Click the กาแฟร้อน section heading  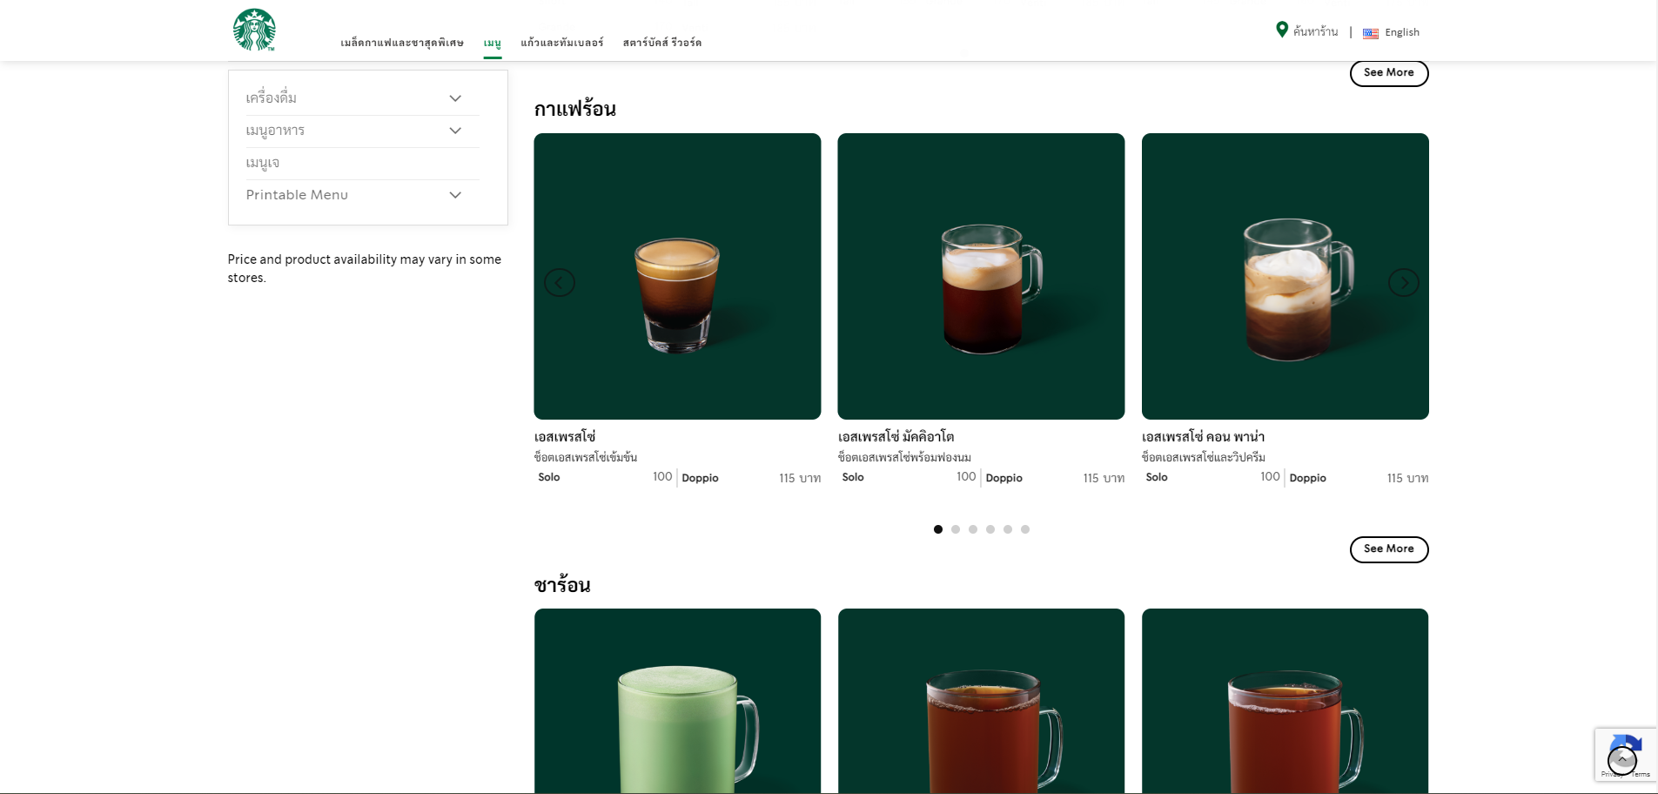pos(575,109)
